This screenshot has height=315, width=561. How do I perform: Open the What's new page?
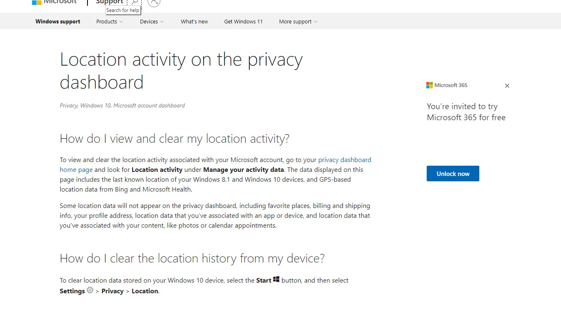194,21
